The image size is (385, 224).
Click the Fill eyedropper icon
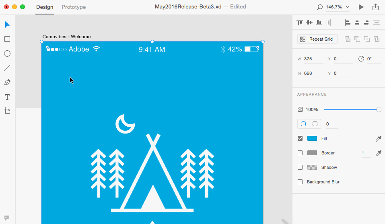click(x=379, y=139)
